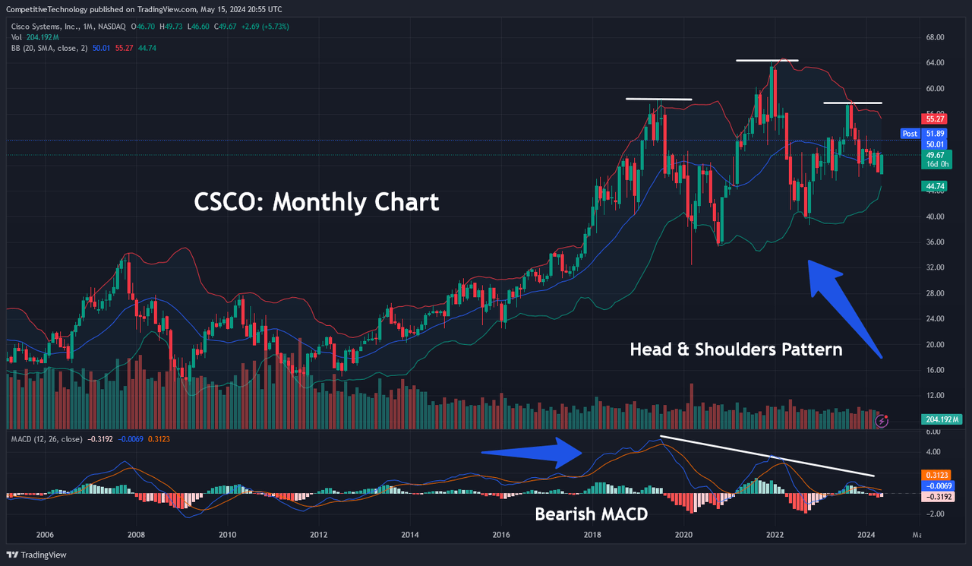This screenshot has width=972, height=566.
Task: Select the 'Head & Shoulders Pattern' text drawing
Action: (x=736, y=349)
